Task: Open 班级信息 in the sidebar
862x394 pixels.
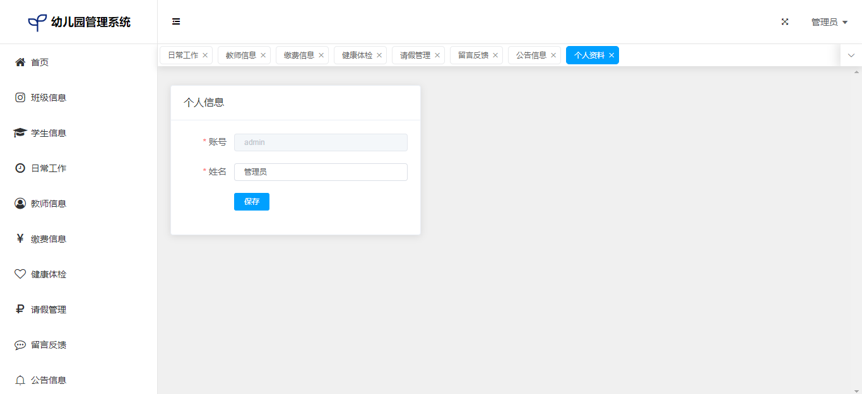Action: [78, 98]
